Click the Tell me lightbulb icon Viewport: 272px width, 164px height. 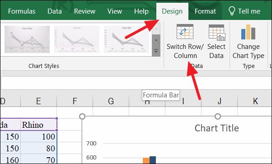point(232,11)
